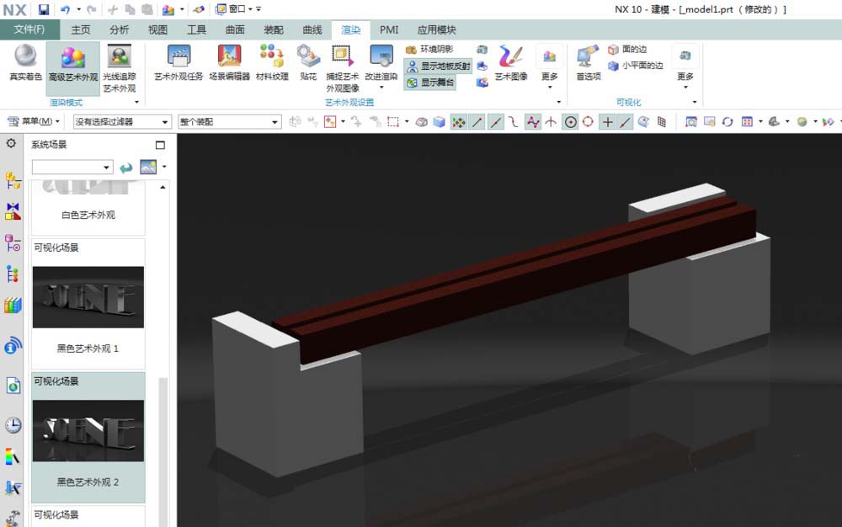The height and width of the screenshot is (527, 842).
Task: Open 首选项 in the 可视化 group
Action: 583,66
